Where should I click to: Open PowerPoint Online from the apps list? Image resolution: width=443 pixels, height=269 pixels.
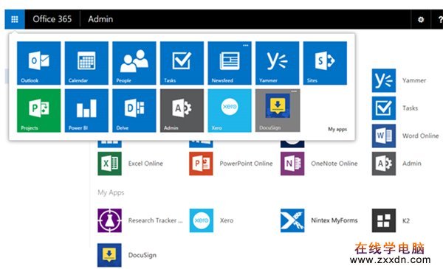pos(231,164)
